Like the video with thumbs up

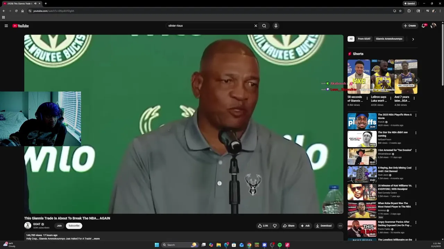click(x=263, y=226)
